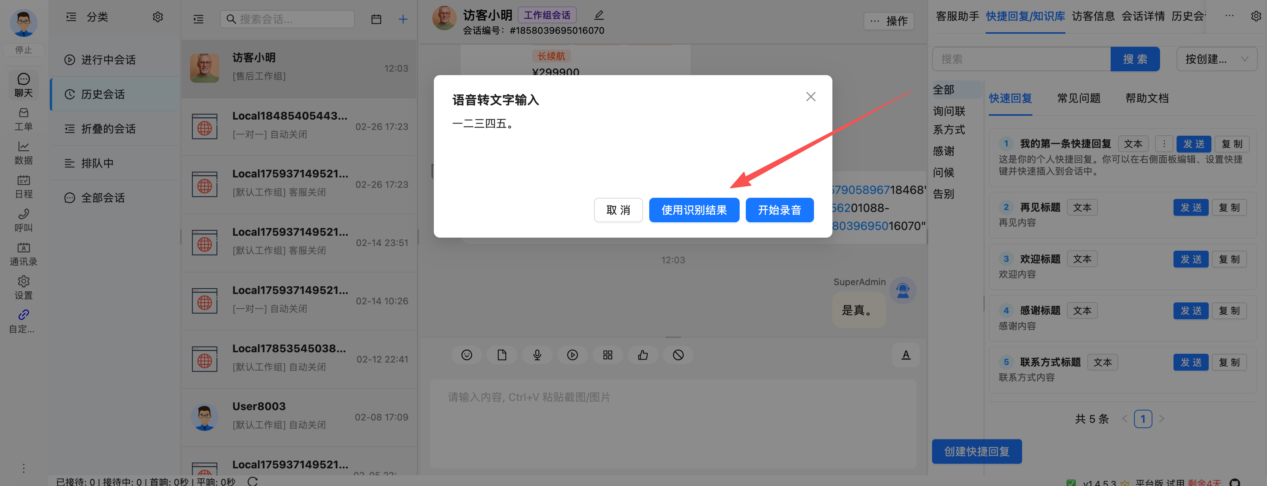Toggle the text formatting A button
Screen dimensions: 1267x486
(x=906, y=355)
